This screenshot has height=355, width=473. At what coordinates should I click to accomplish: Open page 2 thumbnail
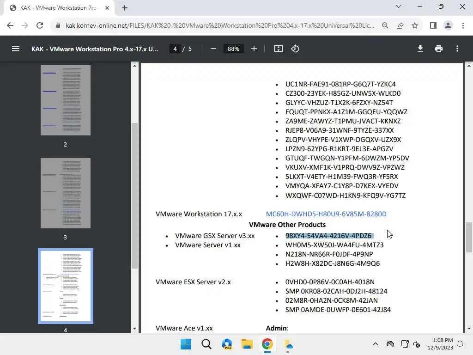tap(66, 100)
